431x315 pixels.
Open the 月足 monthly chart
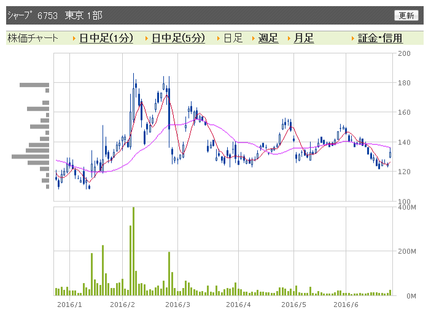[x=303, y=38]
